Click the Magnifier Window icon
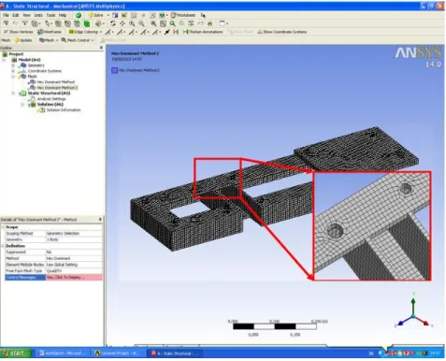This screenshot has height=361, width=446. 163,23
